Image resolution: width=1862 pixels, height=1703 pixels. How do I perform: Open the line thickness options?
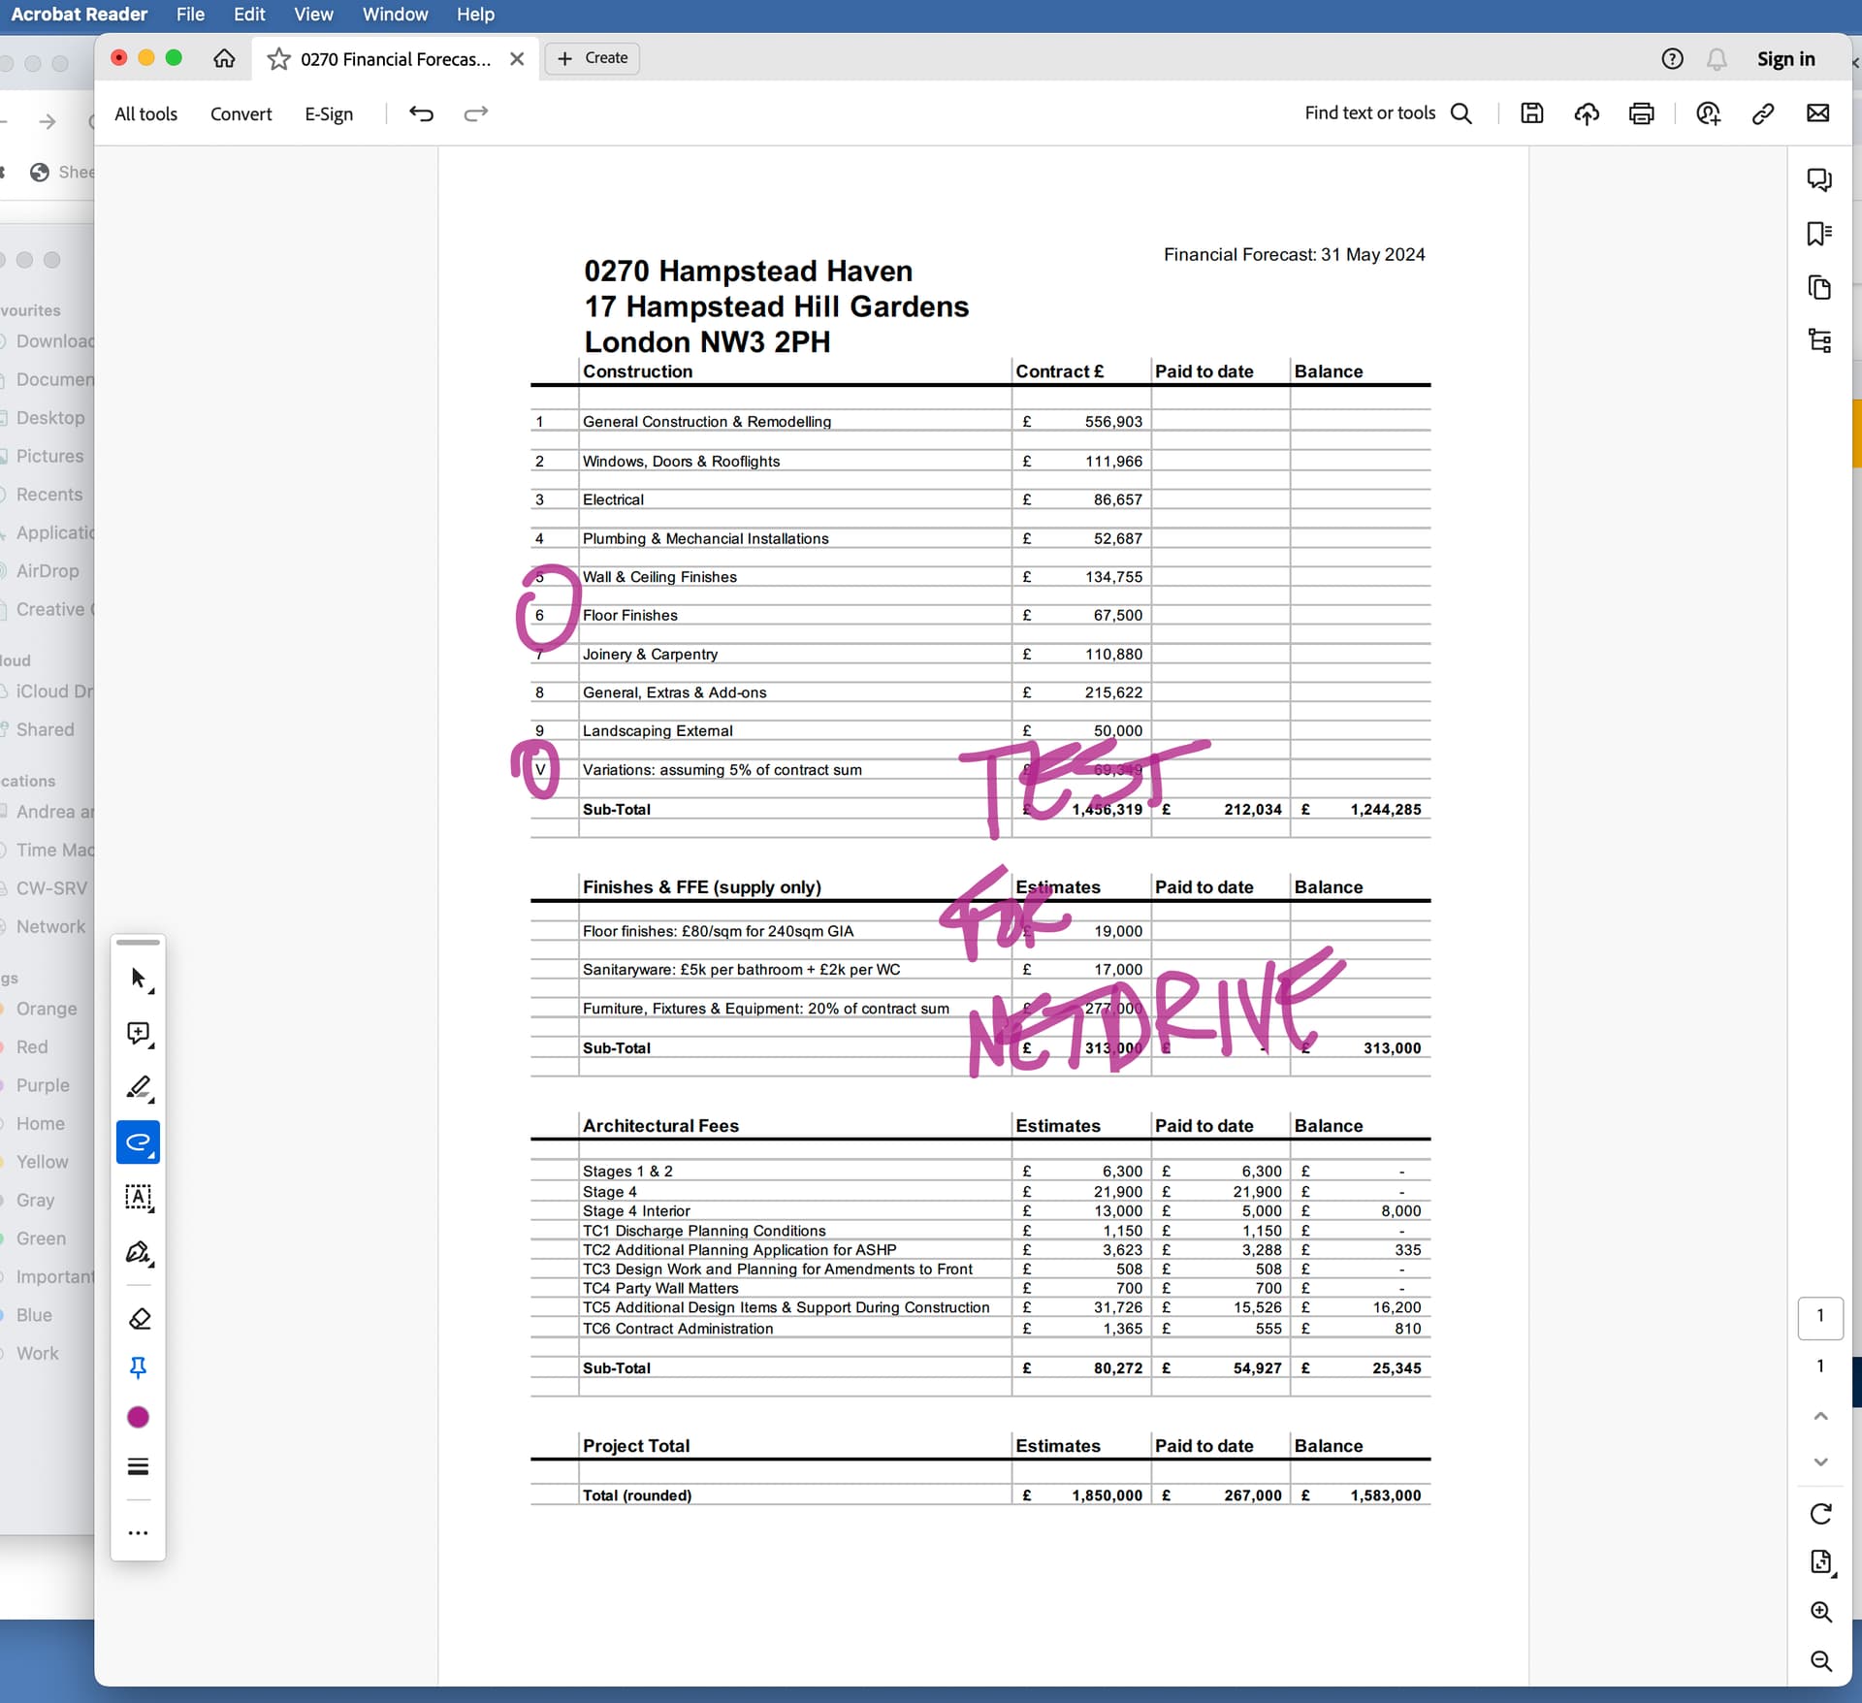[139, 1466]
